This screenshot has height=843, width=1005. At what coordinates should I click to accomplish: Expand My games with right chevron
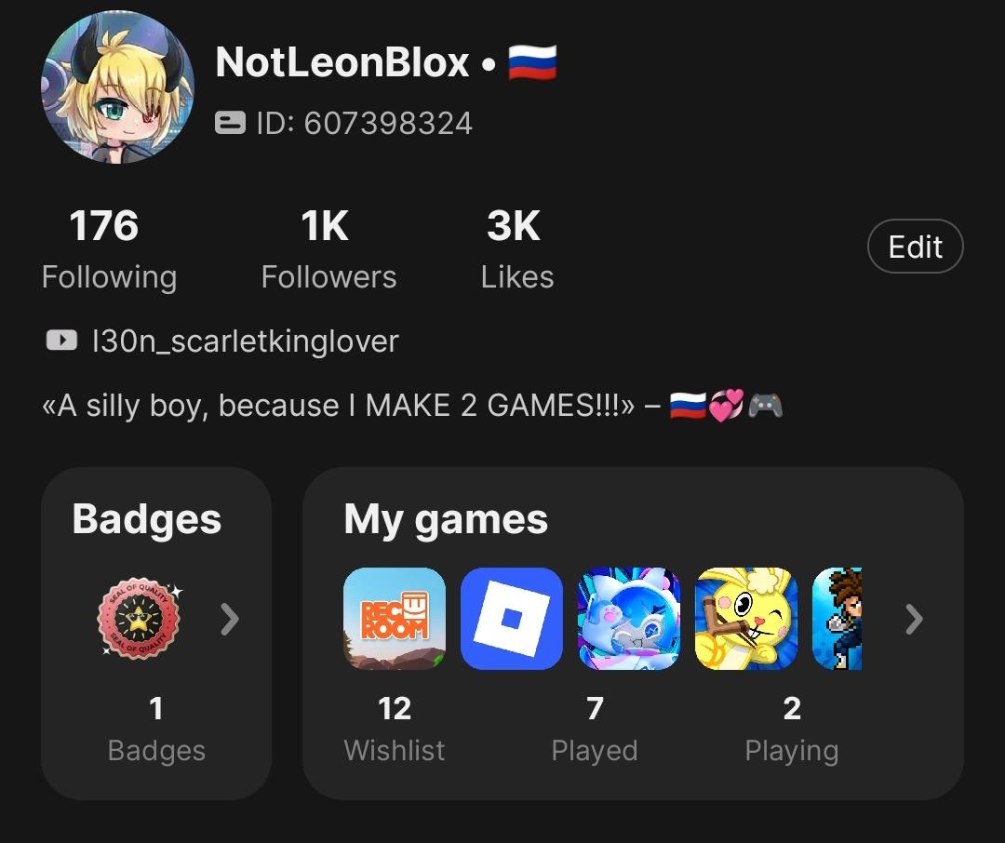pyautogui.click(x=915, y=619)
